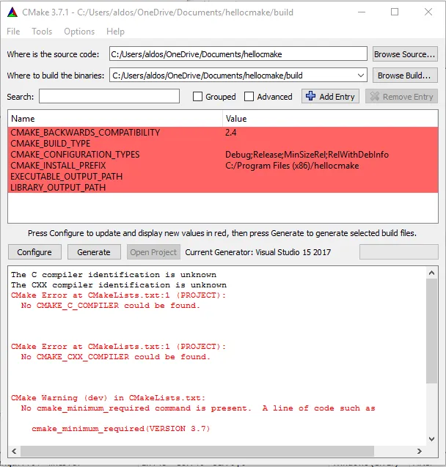Screen dimensions: 446x467
Task: Open the File menu
Action: pyautogui.click(x=13, y=32)
